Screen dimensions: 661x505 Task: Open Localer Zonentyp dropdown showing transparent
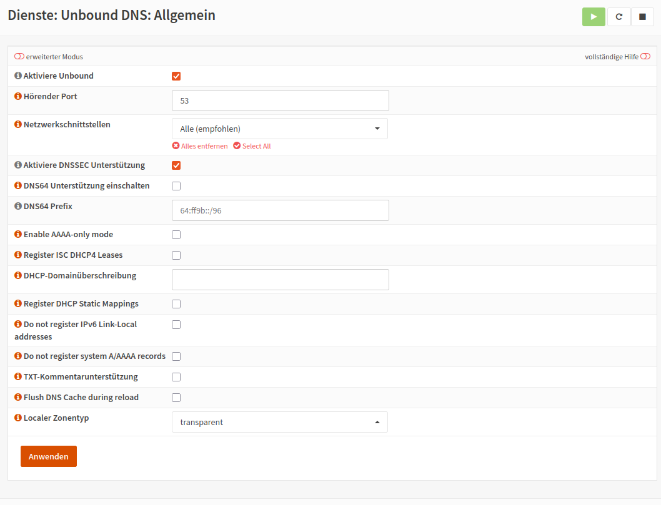click(280, 422)
